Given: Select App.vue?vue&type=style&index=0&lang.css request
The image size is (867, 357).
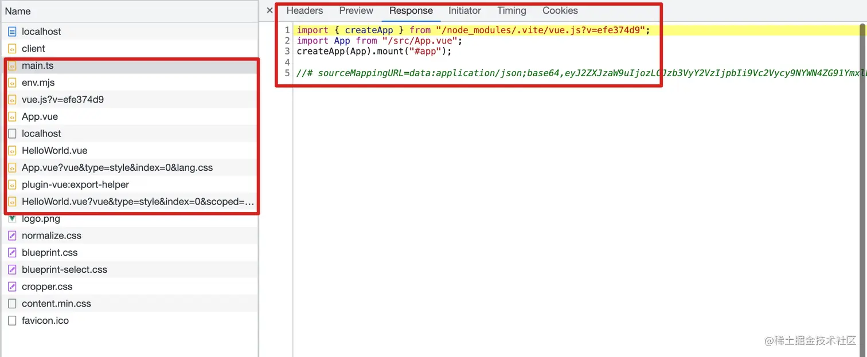Looking at the screenshot, I should click(x=129, y=167).
